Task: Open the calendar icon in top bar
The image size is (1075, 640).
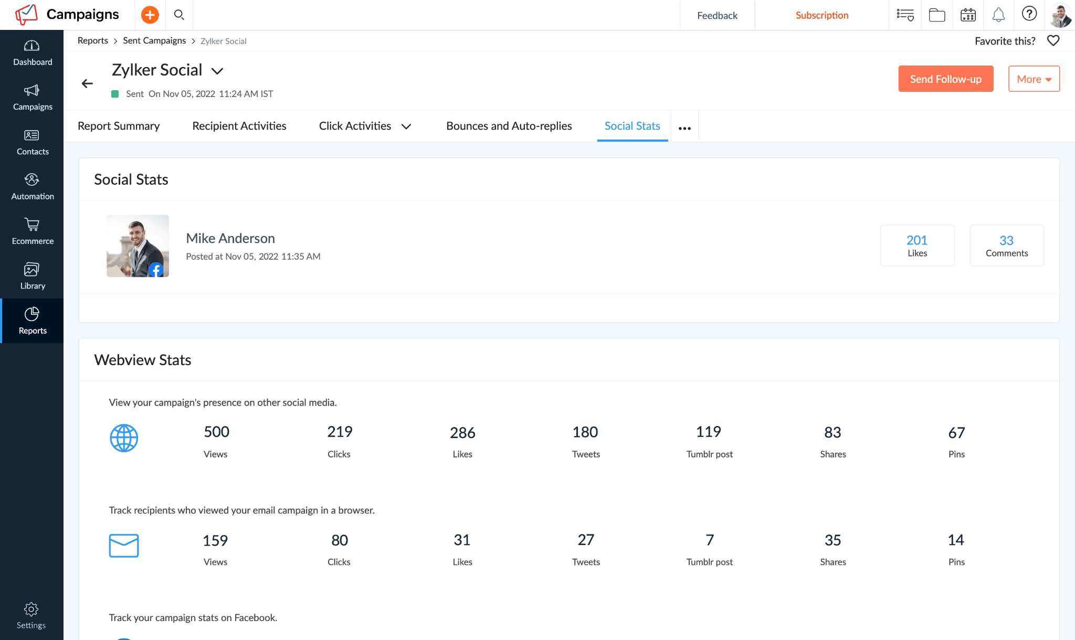Action: [968, 15]
